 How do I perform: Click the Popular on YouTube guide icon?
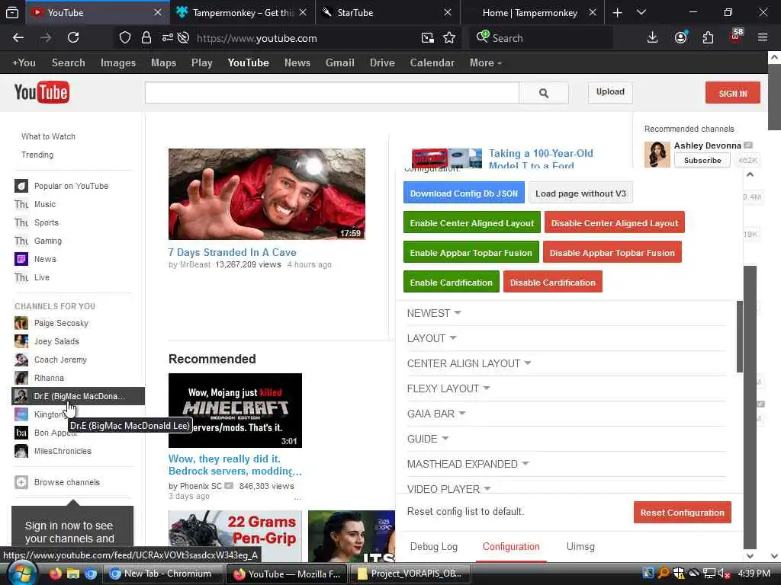[x=21, y=186]
